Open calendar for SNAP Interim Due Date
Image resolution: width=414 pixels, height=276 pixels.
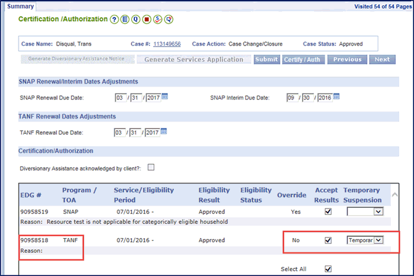point(337,97)
